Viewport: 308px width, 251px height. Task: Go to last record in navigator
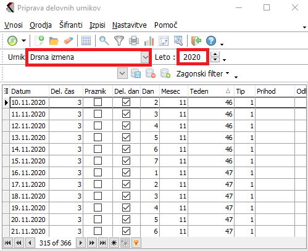(x=102, y=243)
